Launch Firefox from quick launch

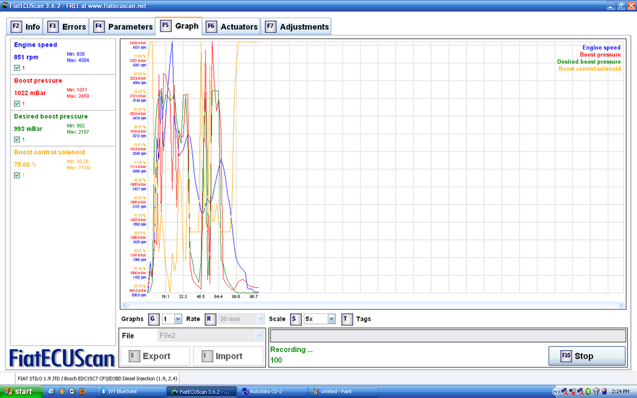pyautogui.click(x=82, y=392)
